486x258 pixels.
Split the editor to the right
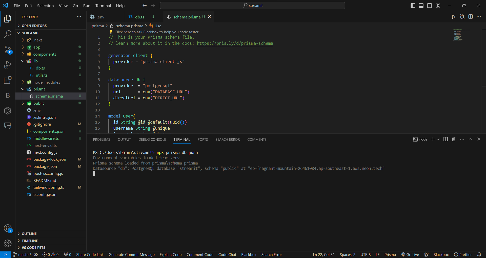click(x=471, y=17)
